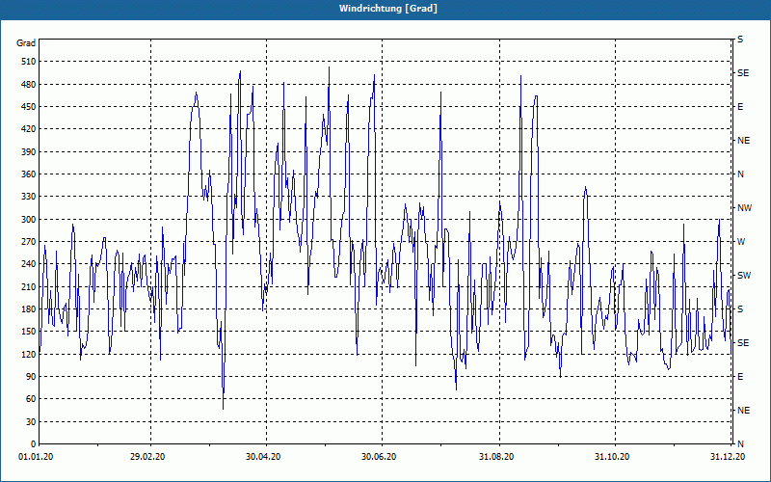Screen dimensions: 771x482
Task: Click the 120 value on the left axis
Action: click(30, 354)
